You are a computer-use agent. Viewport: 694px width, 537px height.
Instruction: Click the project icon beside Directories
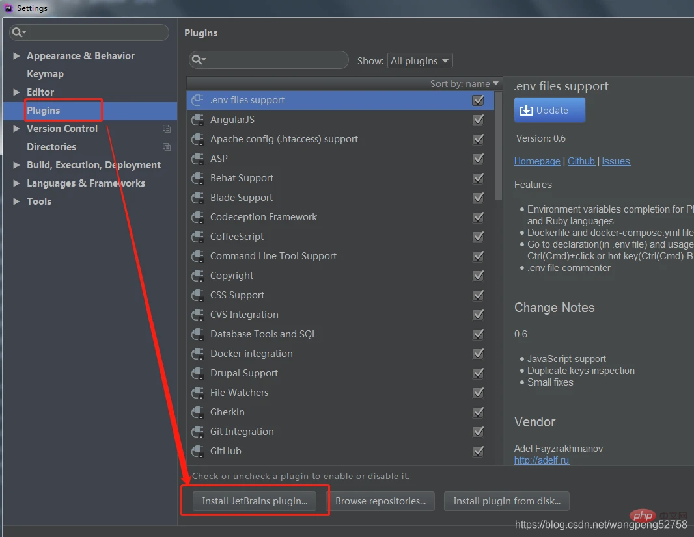167,147
